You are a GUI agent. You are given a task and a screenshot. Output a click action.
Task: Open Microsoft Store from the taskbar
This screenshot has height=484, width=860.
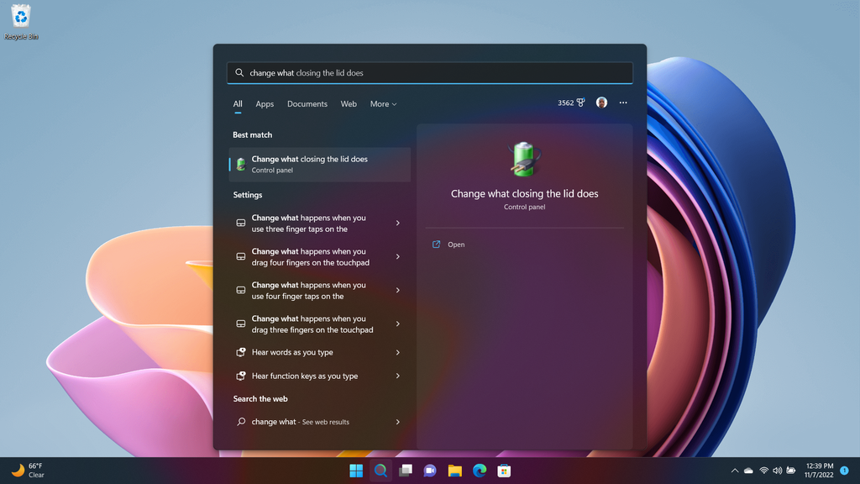pyautogui.click(x=502, y=471)
